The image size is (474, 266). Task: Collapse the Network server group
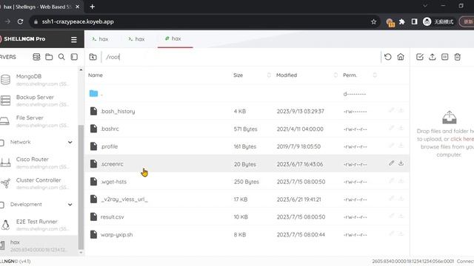click(x=70, y=142)
